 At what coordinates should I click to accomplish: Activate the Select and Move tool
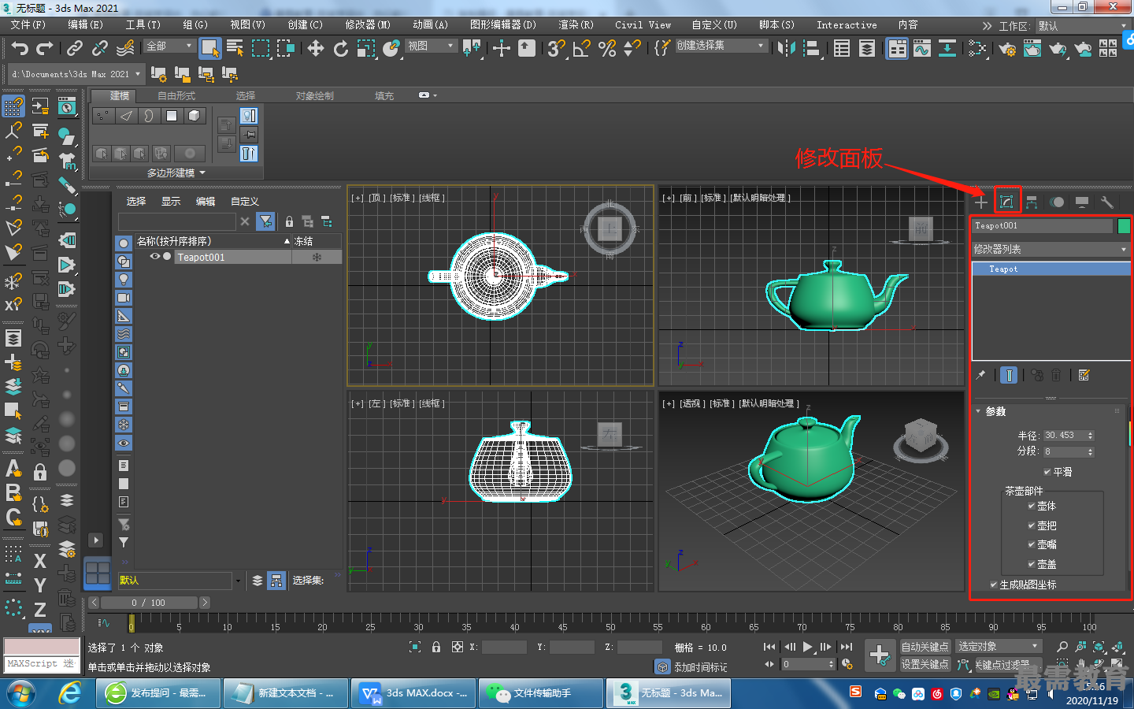coord(316,49)
